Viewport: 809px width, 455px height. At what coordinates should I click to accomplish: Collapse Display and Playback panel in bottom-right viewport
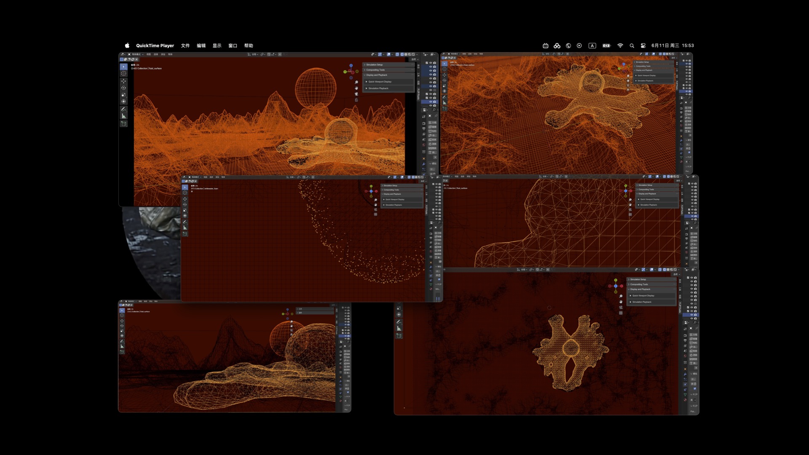tap(640, 289)
